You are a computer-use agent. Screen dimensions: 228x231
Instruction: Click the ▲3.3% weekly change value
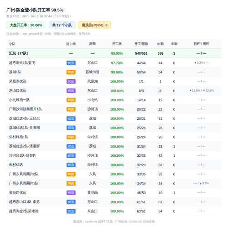(204, 183)
